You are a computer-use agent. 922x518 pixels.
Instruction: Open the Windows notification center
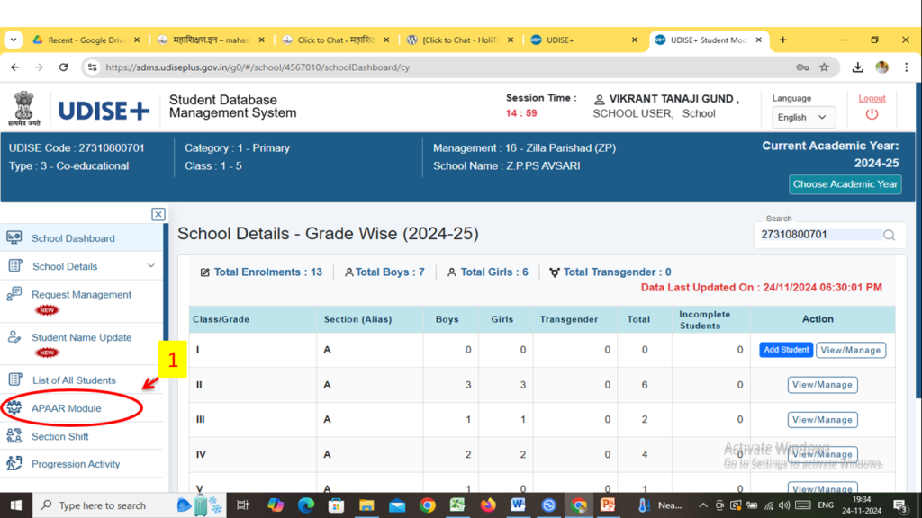pos(900,505)
